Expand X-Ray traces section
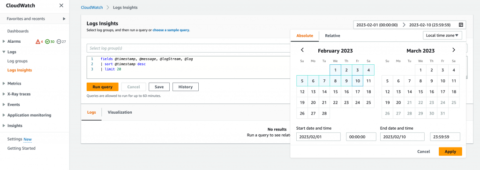This screenshot has height=170, width=480. click(x=4, y=94)
